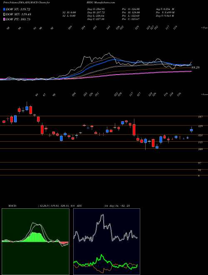Click the 'Pre V: 3.499 M' value
208x275 pixels.
(x=165, y=12)
